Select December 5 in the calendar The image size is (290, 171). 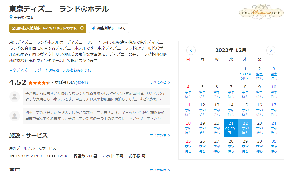point(202,92)
